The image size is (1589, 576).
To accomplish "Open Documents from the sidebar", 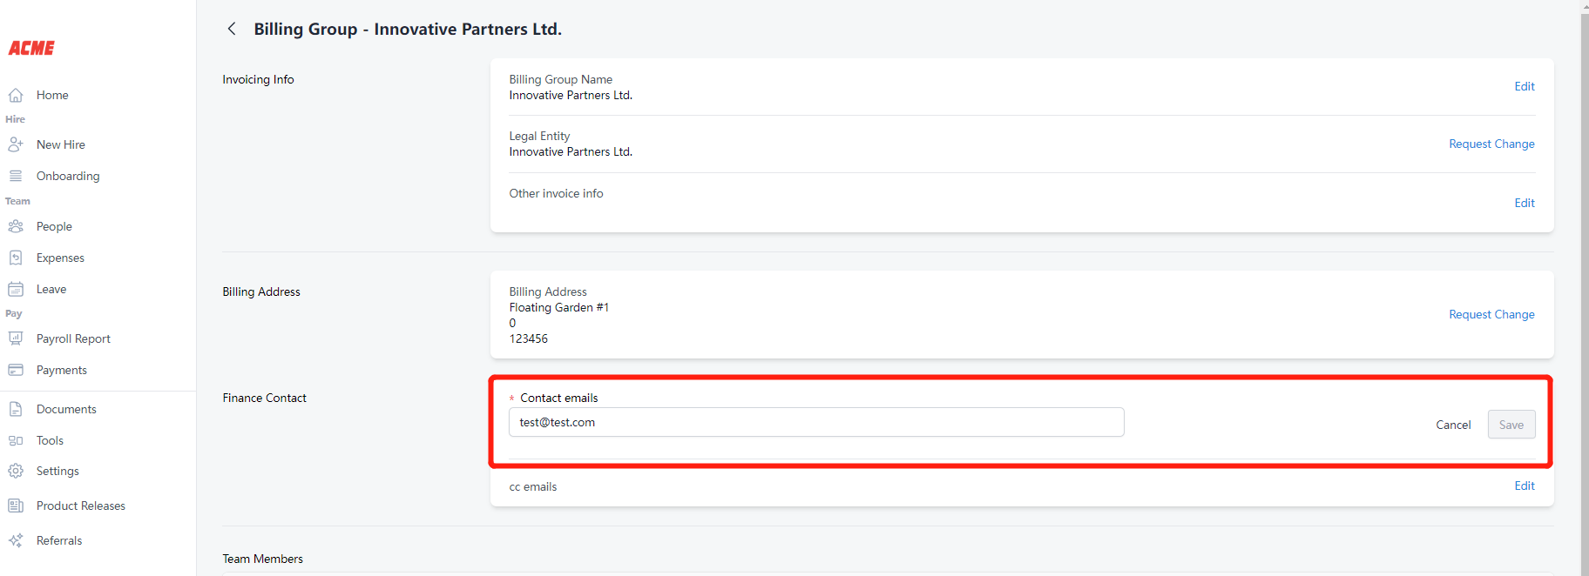I will pyautogui.click(x=66, y=409).
